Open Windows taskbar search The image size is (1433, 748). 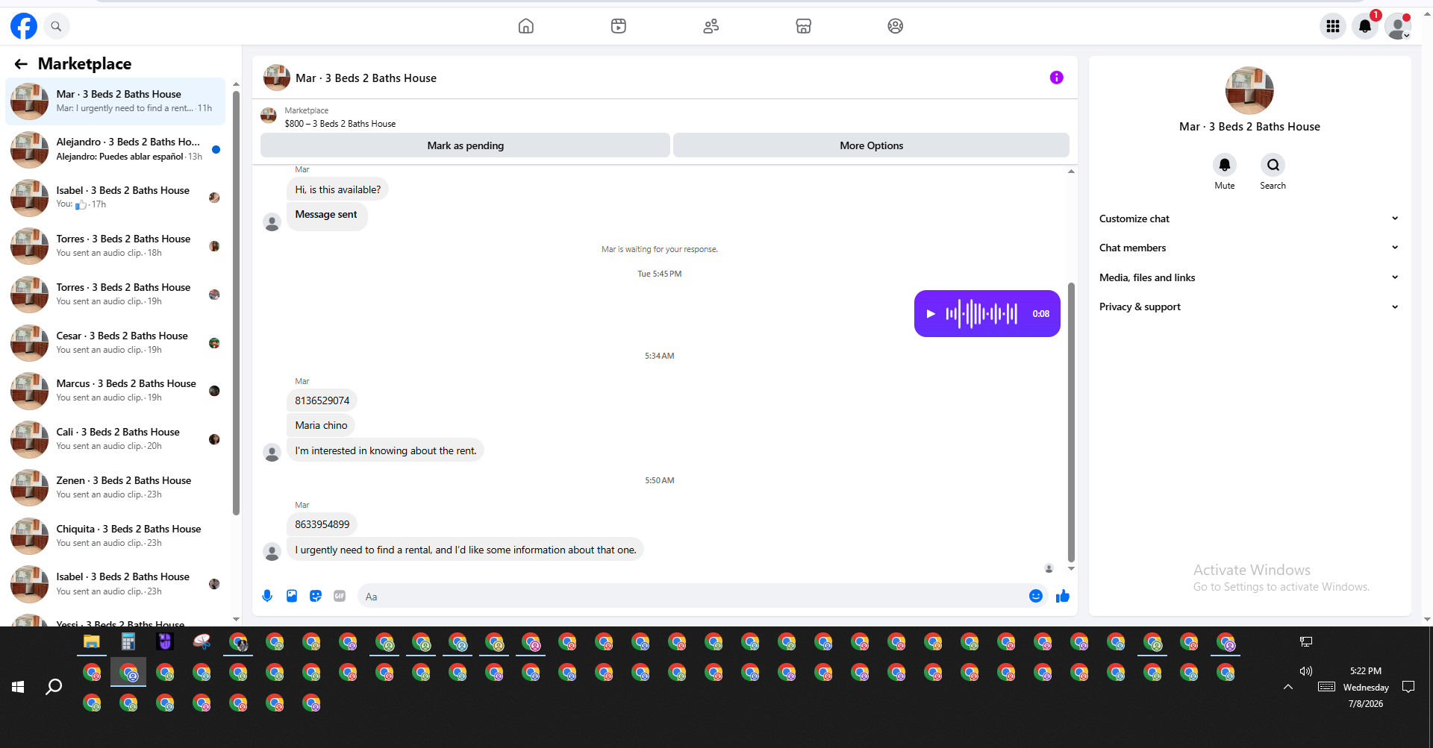(54, 687)
